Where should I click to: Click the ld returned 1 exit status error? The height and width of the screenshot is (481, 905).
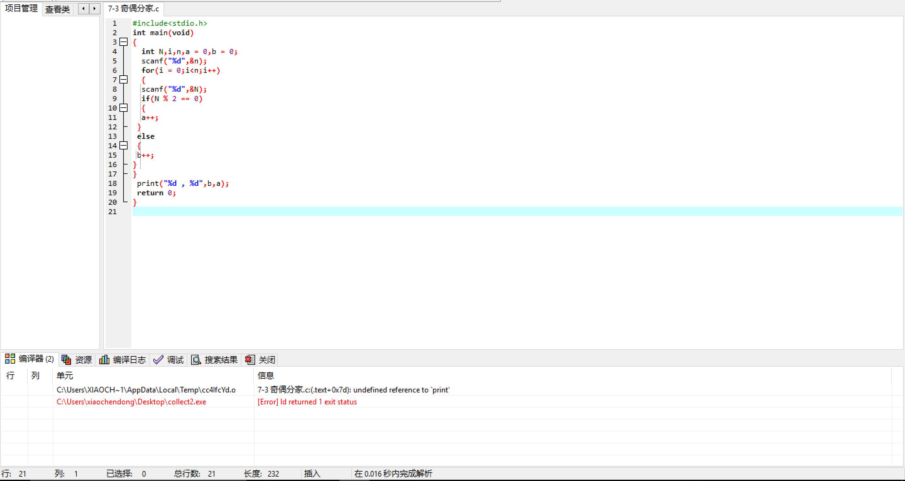[307, 402]
